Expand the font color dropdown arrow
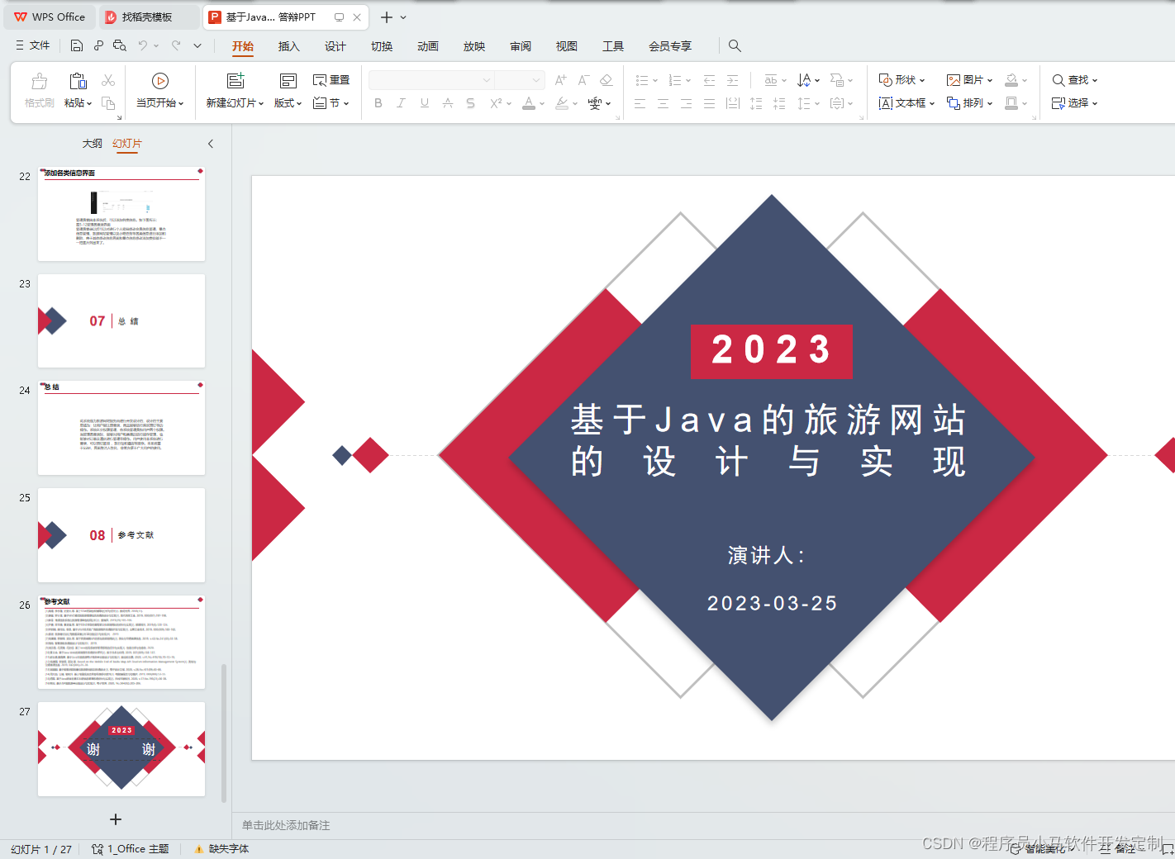 click(x=541, y=104)
